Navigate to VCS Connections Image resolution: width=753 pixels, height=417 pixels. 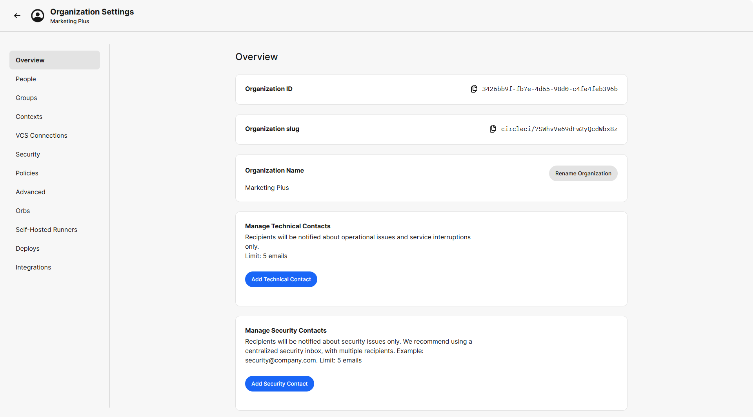point(42,135)
